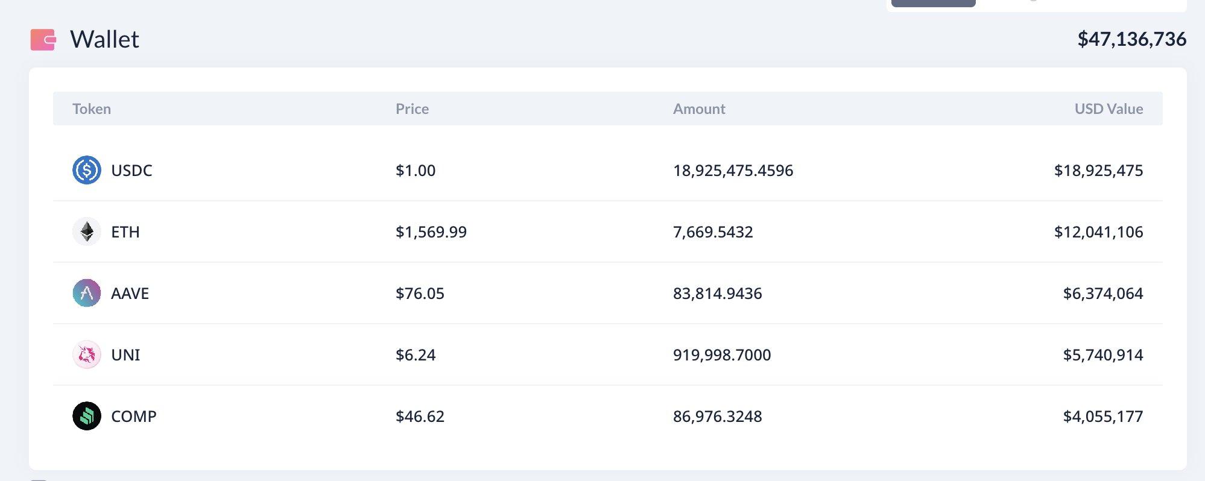Click the USDC value $18,925,475

click(1098, 171)
